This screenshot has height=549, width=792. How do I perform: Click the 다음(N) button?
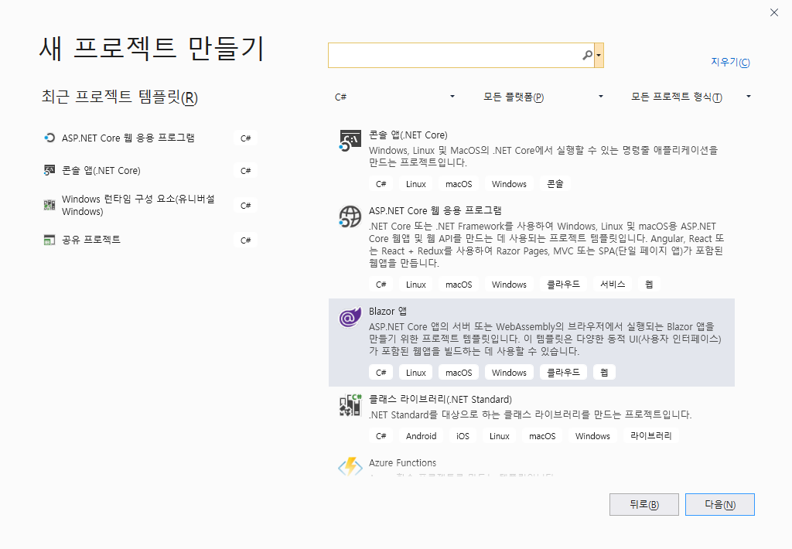click(x=719, y=504)
